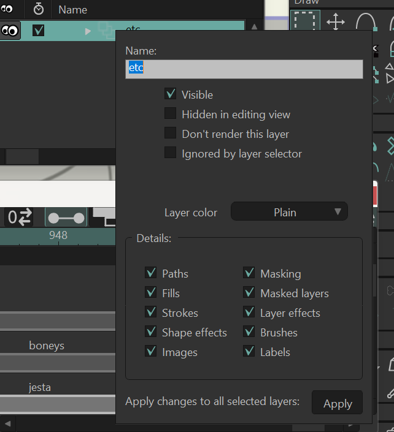This screenshot has height=432, width=394.
Task: Check Don't render this layer
Action: pyautogui.click(x=170, y=133)
